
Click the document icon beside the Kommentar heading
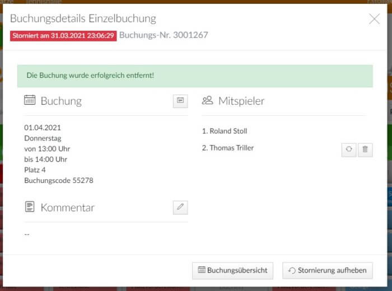coord(30,207)
